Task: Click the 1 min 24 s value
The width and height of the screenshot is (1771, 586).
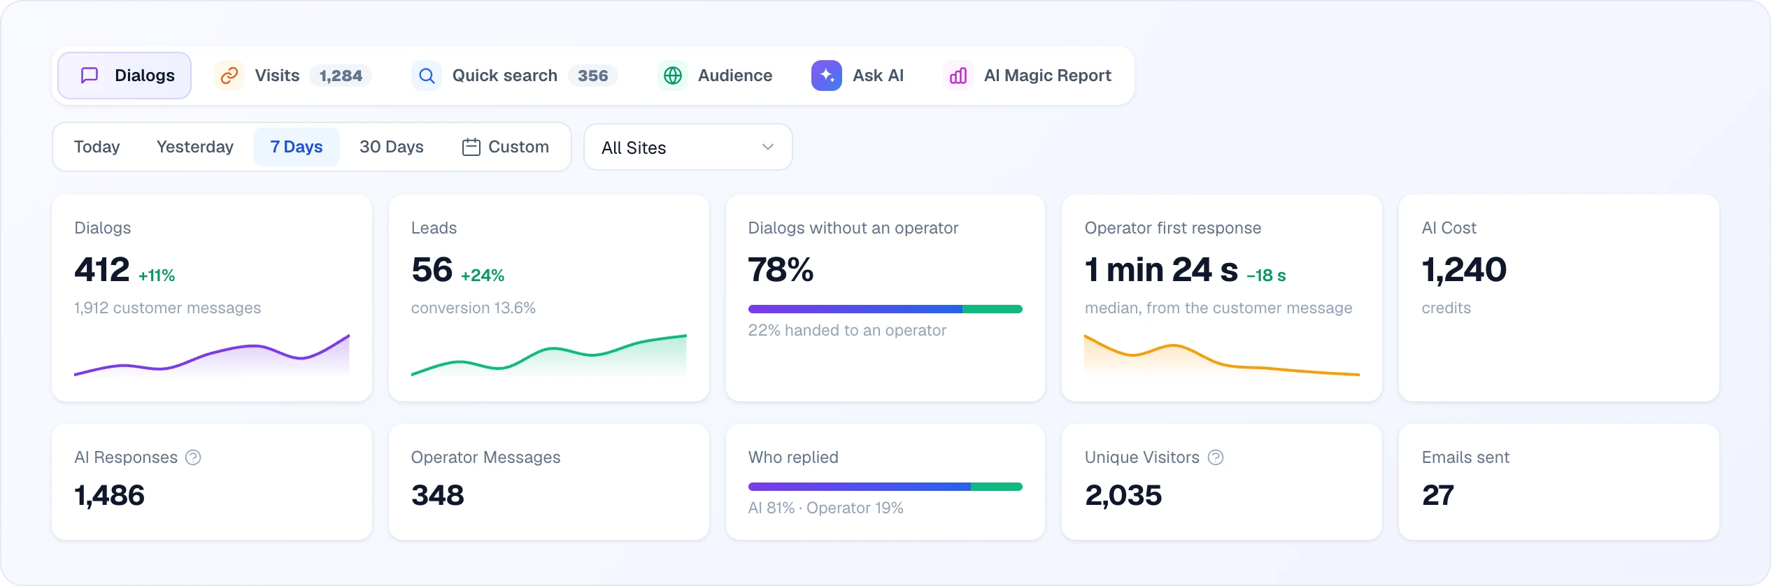Action: (x=1162, y=270)
